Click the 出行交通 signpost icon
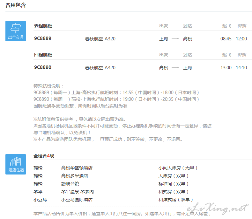Image resolution: width=252 pixels, height=219 pixels. pyautogui.click(x=16, y=31)
